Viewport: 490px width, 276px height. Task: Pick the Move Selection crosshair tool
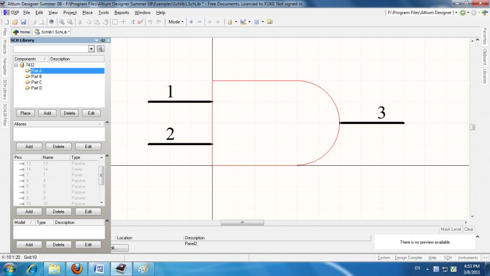click(x=123, y=22)
